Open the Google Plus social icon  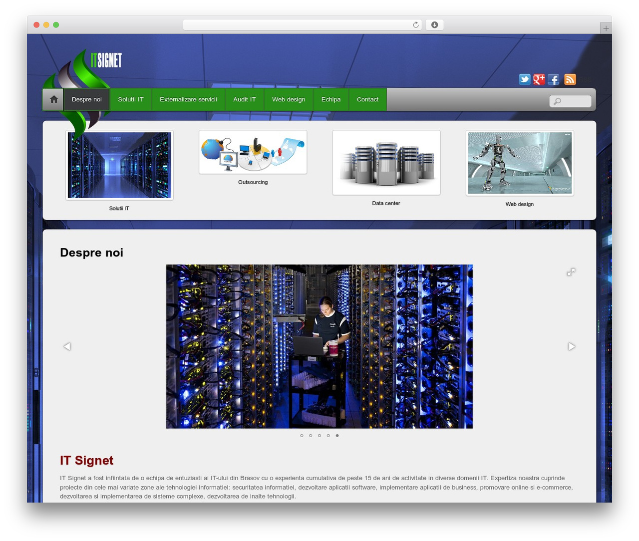(539, 79)
